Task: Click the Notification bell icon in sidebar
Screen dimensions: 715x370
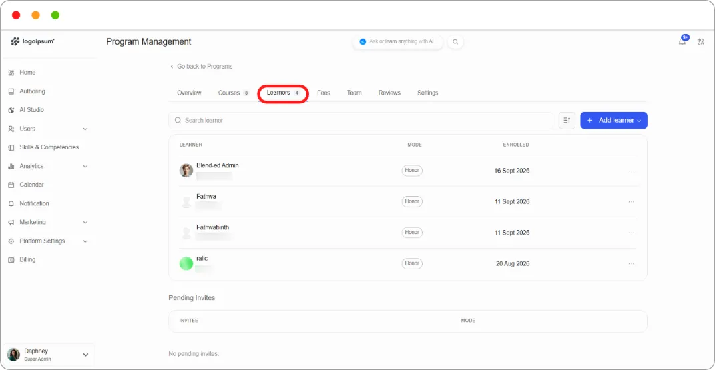Action: [11, 204]
